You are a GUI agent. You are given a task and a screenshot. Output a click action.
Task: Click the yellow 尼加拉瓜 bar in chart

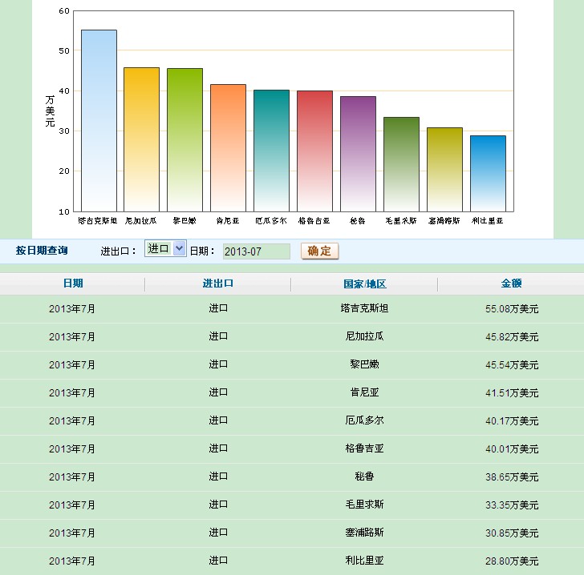(141, 139)
